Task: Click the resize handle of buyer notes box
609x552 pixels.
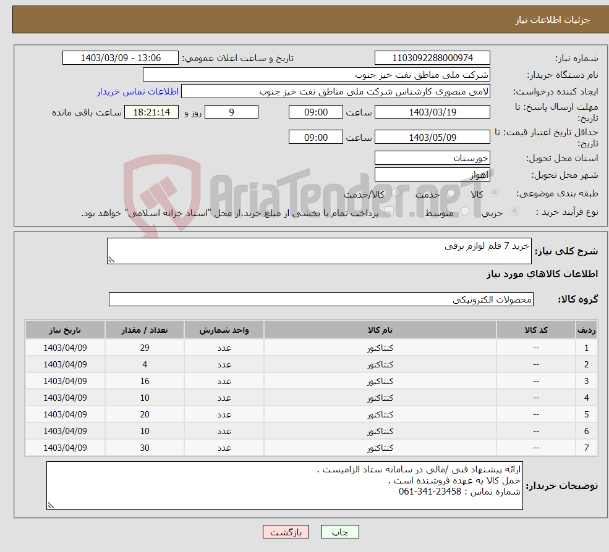Action: tap(51, 506)
